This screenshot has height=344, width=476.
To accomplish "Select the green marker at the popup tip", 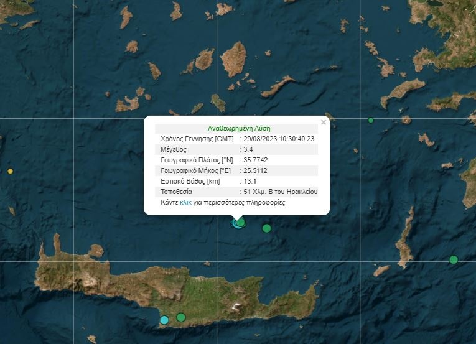I will click(x=241, y=222).
